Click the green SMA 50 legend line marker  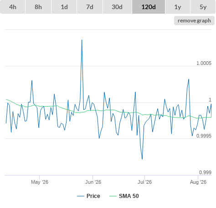113,196
